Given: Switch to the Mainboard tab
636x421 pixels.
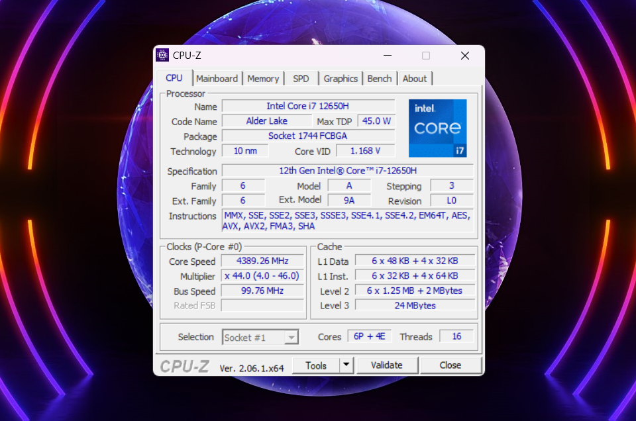Looking at the screenshot, I should pos(217,79).
